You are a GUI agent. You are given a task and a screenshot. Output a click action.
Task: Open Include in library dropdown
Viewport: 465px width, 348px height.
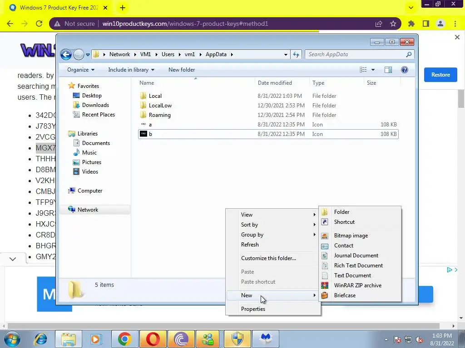coord(131,70)
